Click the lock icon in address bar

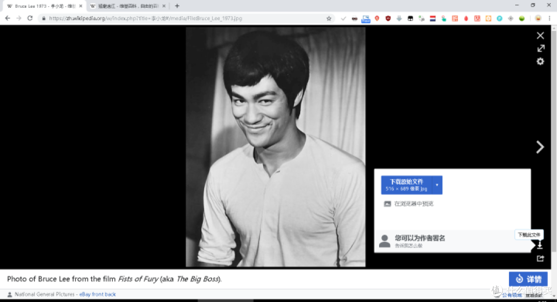[x=44, y=19]
